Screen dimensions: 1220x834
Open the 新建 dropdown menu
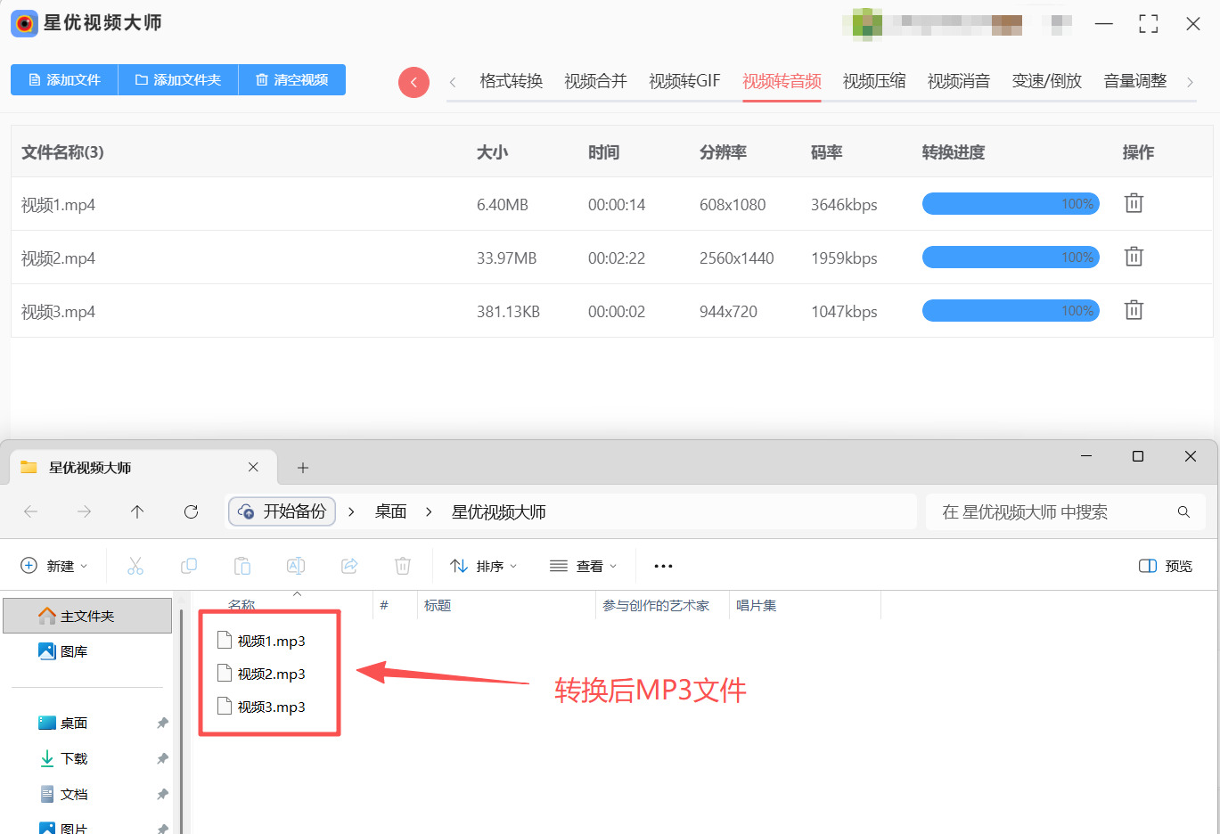point(54,566)
